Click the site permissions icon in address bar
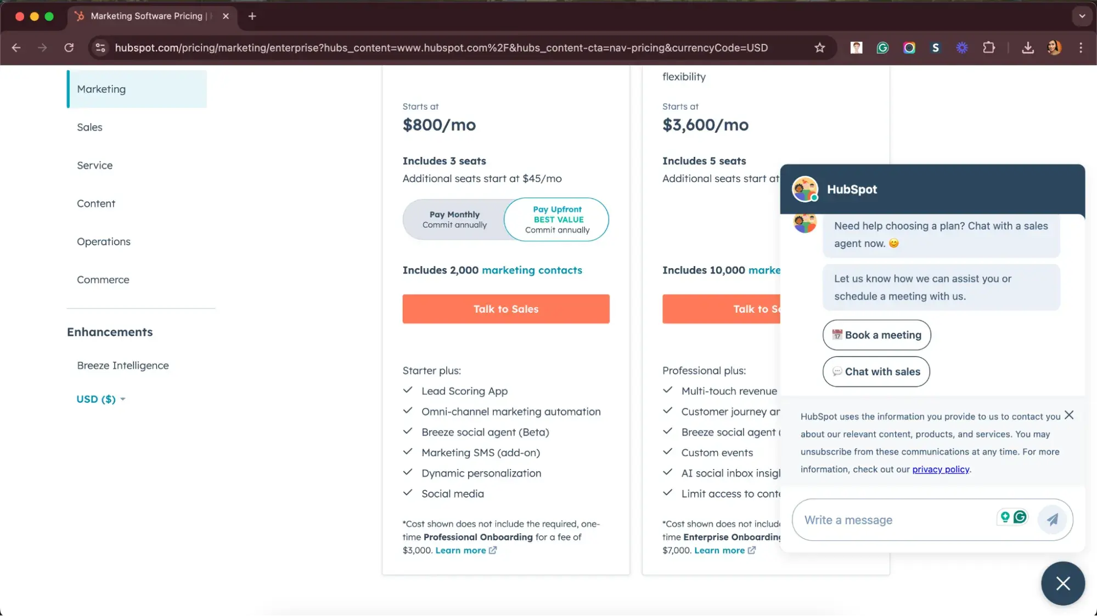Image resolution: width=1097 pixels, height=616 pixels. pos(100,48)
